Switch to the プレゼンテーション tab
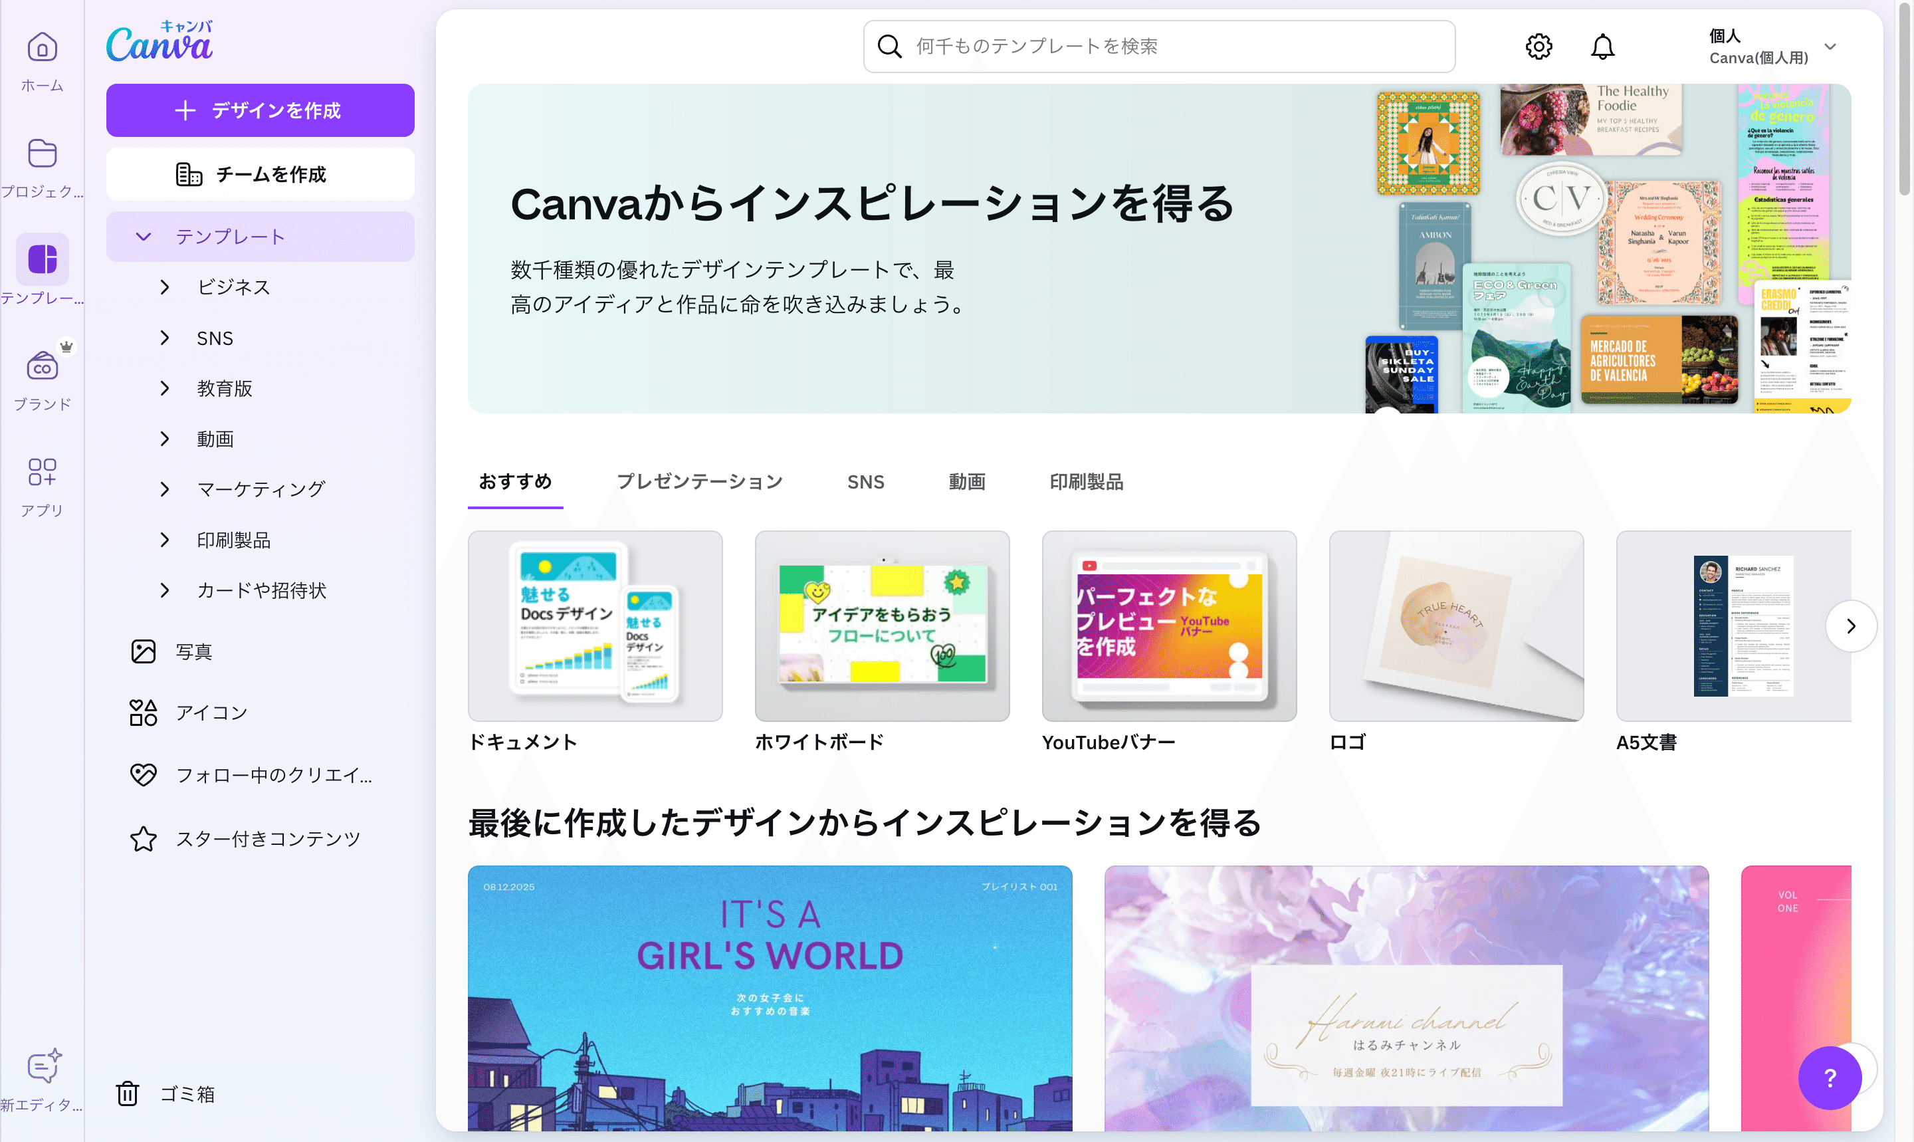This screenshot has width=1914, height=1142. pos(699,482)
